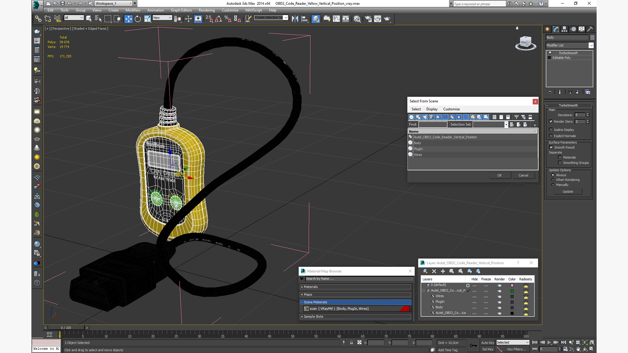Click green color swatch of Autel layer
This screenshot has width=628, height=353.
point(512,291)
